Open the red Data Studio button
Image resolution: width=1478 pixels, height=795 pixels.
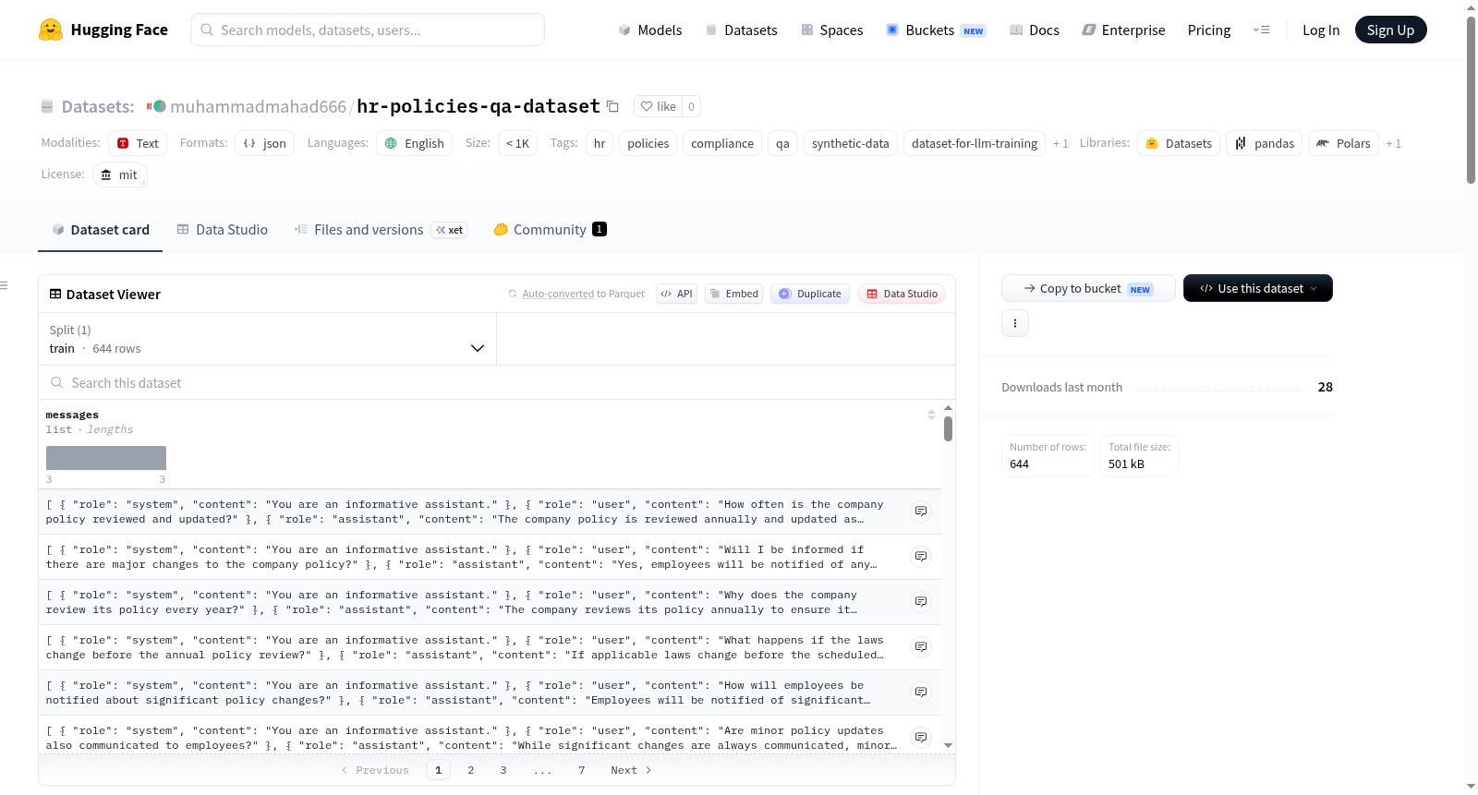[x=902, y=294]
